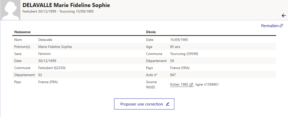Click the Acte n° value 947
The width and height of the screenshot is (288, 117).
[174, 75]
